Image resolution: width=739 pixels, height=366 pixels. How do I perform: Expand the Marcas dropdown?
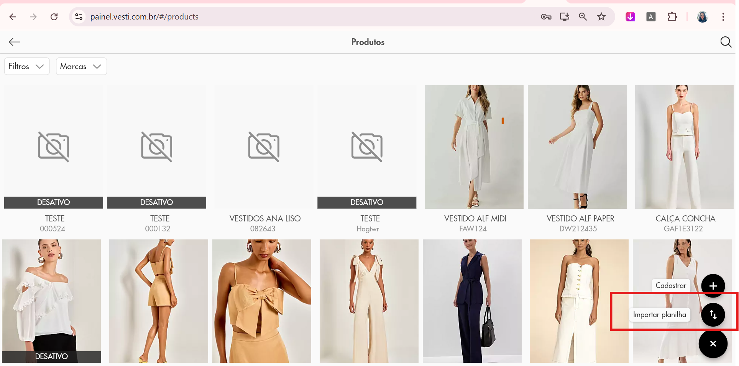click(81, 67)
